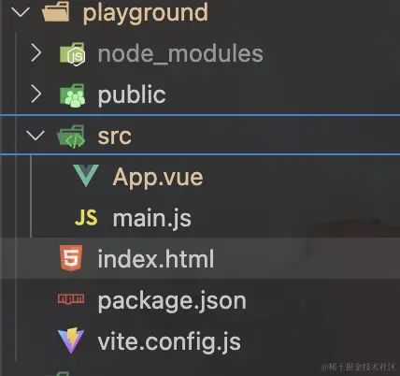
Task: Click the public folder people icon
Action: pos(72,95)
